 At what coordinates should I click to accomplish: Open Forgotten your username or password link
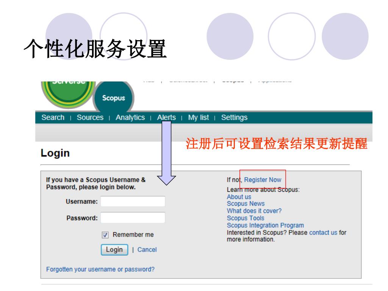pos(100,269)
